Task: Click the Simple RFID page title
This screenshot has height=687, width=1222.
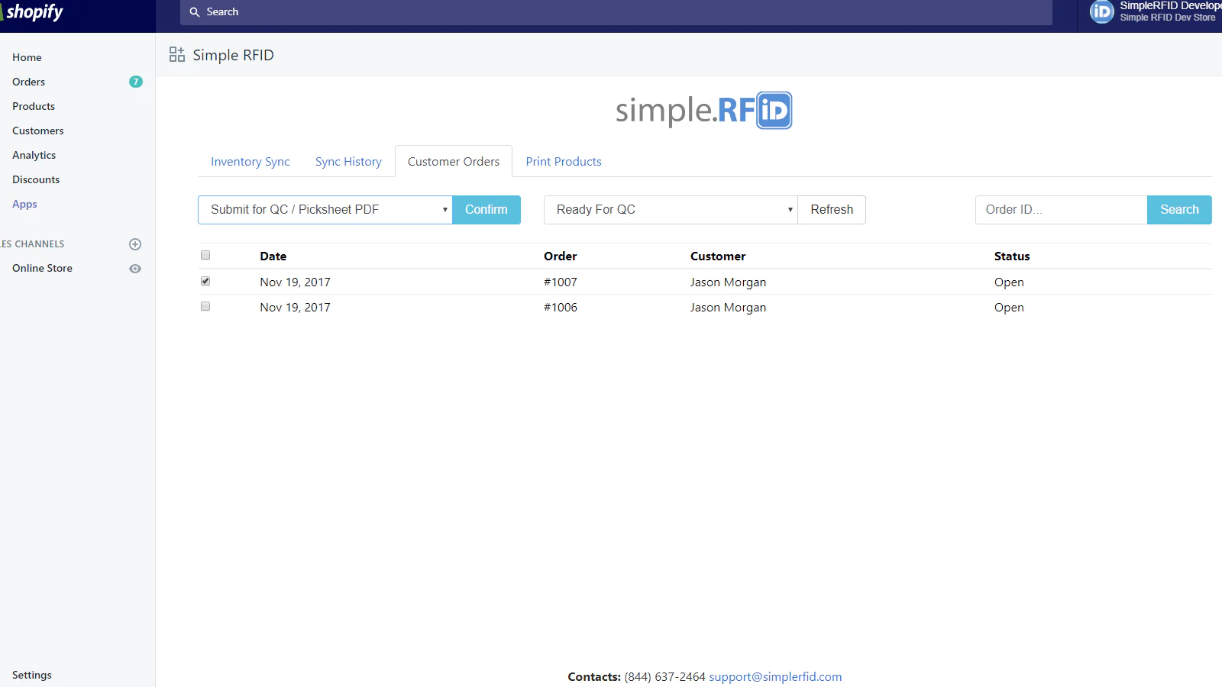Action: coord(233,55)
